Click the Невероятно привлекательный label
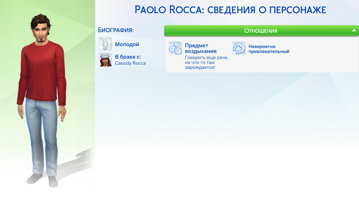Screen dimensions: 359x216 click(x=269, y=49)
